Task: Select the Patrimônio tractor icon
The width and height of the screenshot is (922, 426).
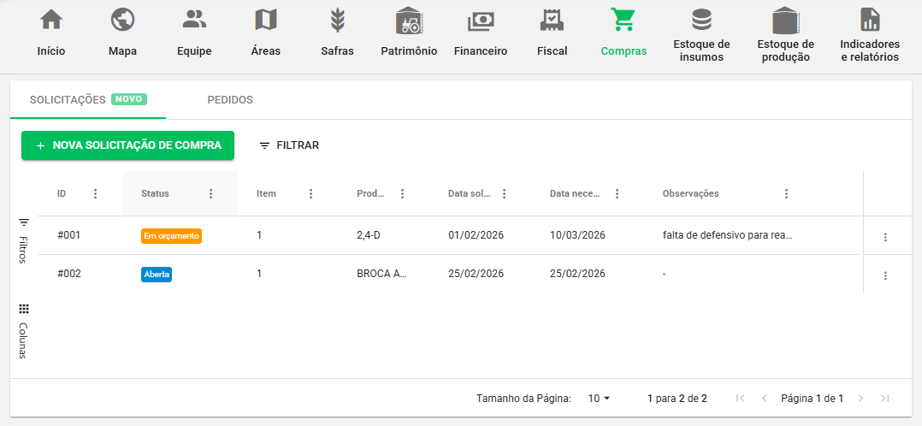Action: 409,20
